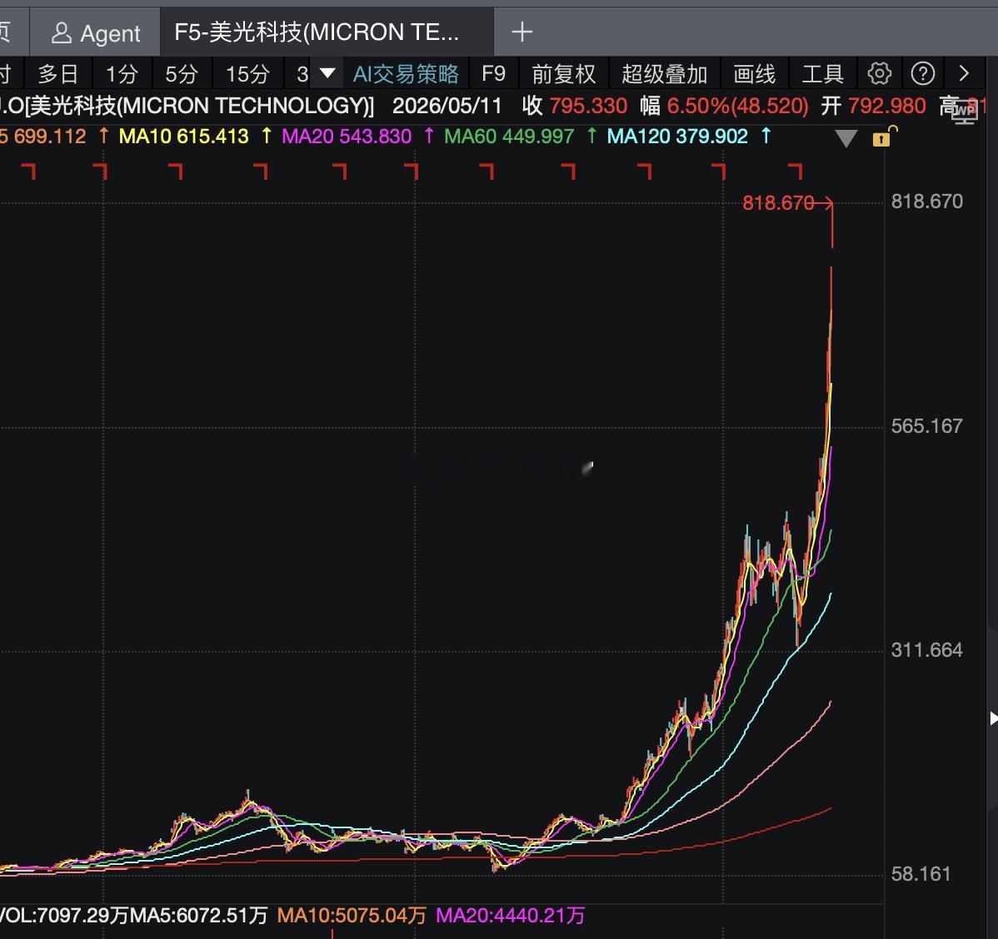Click the yellow up arrow after MA10

(266, 136)
